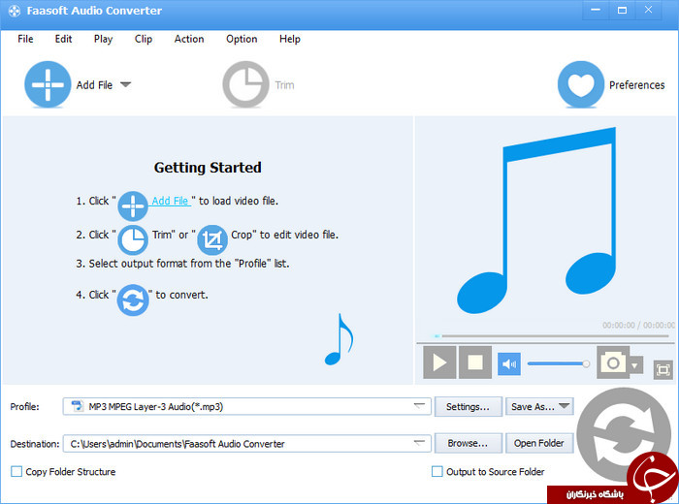
Task: Click the big grey Convert button
Action: tap(624, 435)
